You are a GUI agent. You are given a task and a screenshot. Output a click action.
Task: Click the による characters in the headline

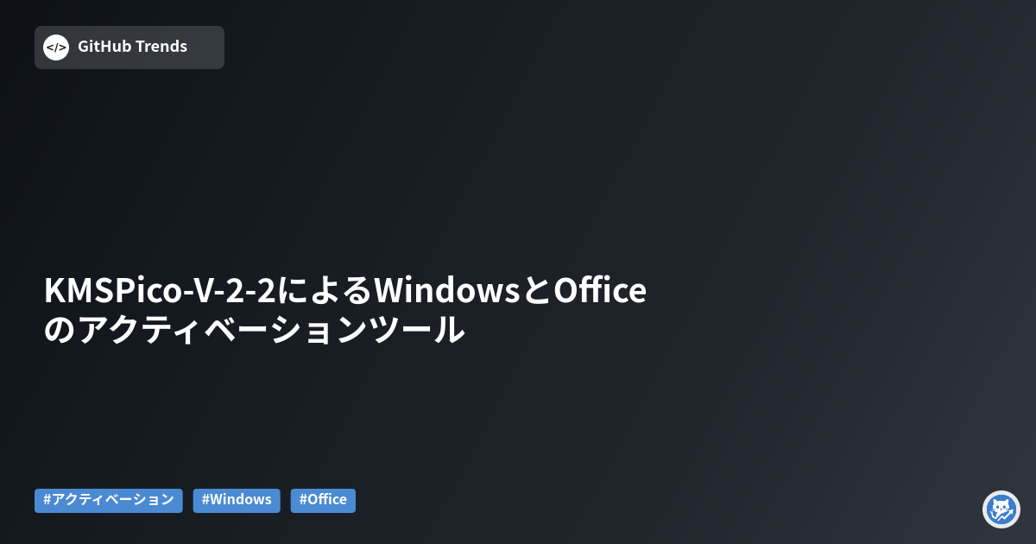point(325,291)
